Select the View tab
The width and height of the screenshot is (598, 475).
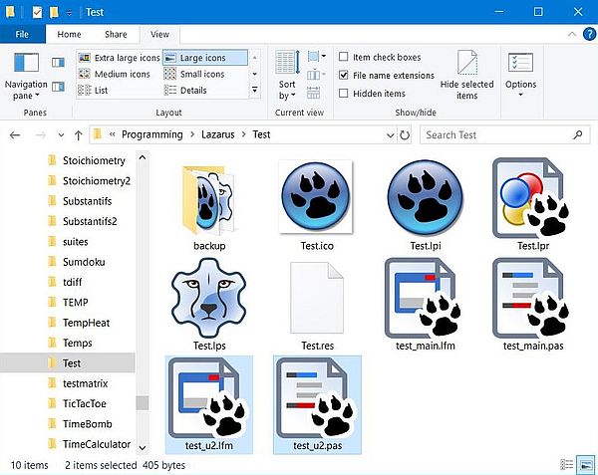point(159,34)
